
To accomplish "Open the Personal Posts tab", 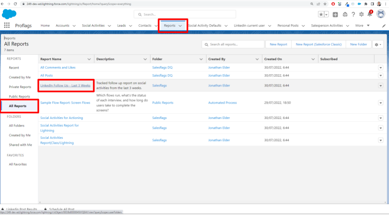I will tap(288, 26).
